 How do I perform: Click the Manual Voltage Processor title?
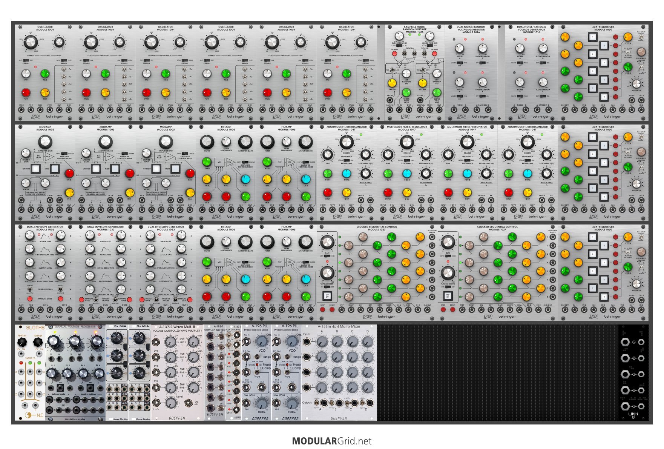click(75, 327)
